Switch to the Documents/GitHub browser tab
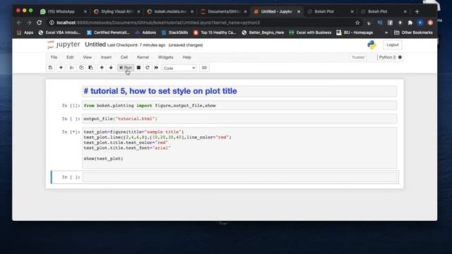 [224, 11]
